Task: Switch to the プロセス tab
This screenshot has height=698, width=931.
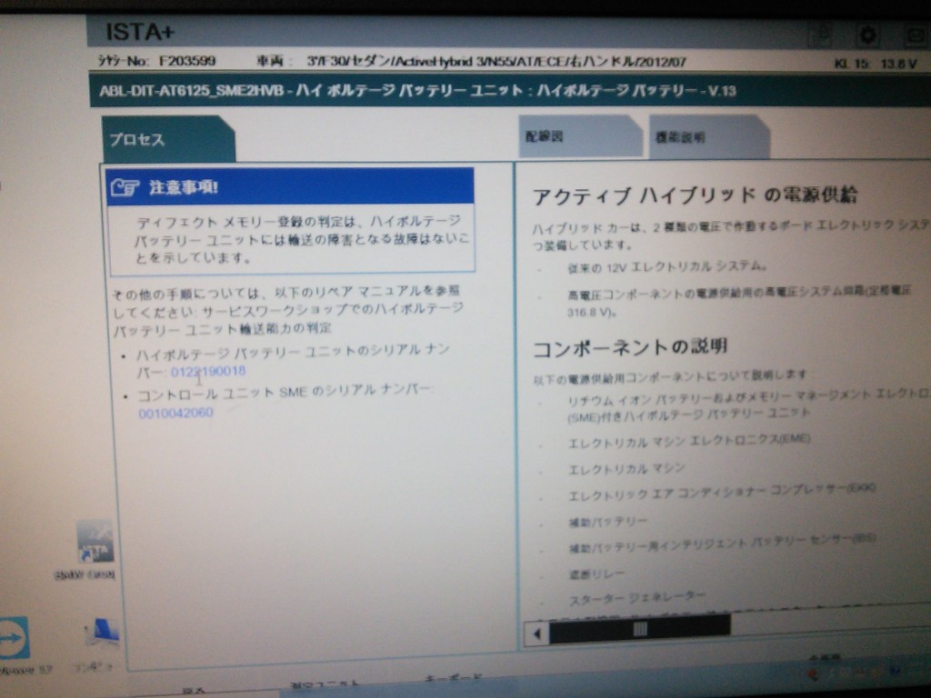Action: (x=168, y=139)
